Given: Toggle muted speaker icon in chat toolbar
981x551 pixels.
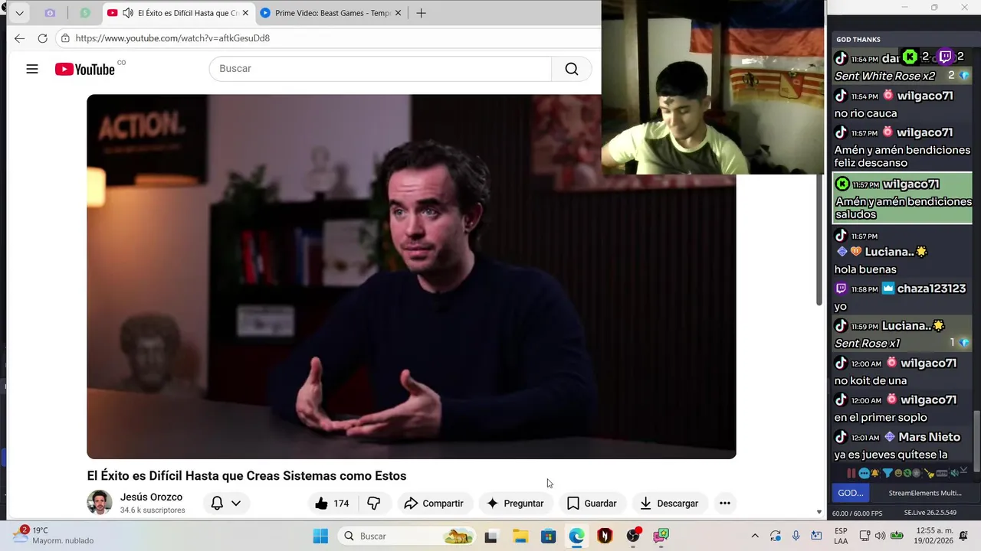Looking at the screenshot, I should pyautogui.click(x=953, y=473).
